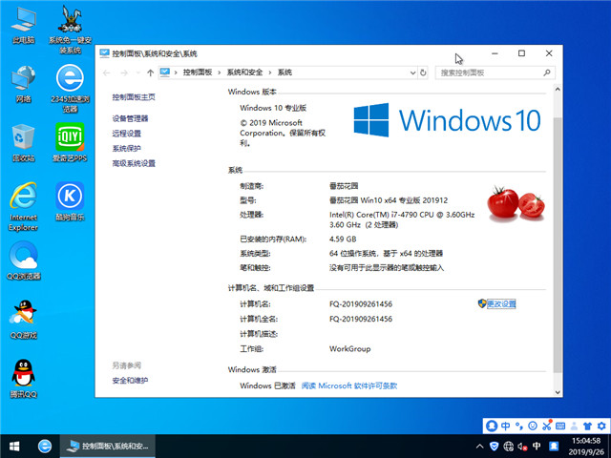Click the search magnifier icon
Screen dimensions: 611x458
[547, 73]
